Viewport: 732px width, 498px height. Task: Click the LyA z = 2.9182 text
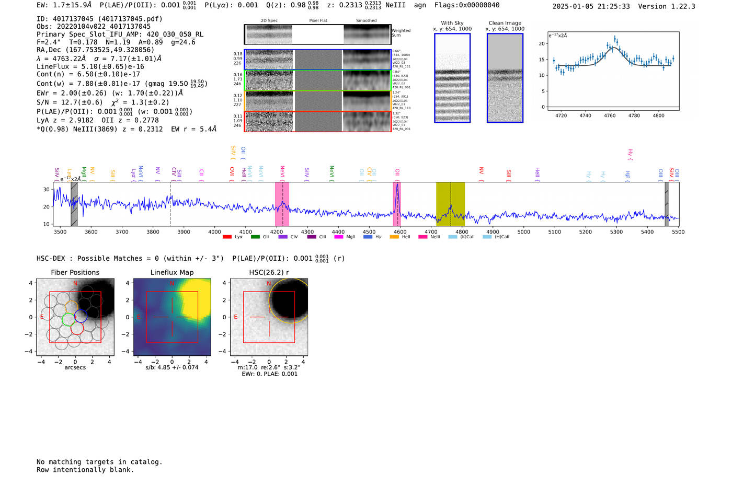pos(65,120)
